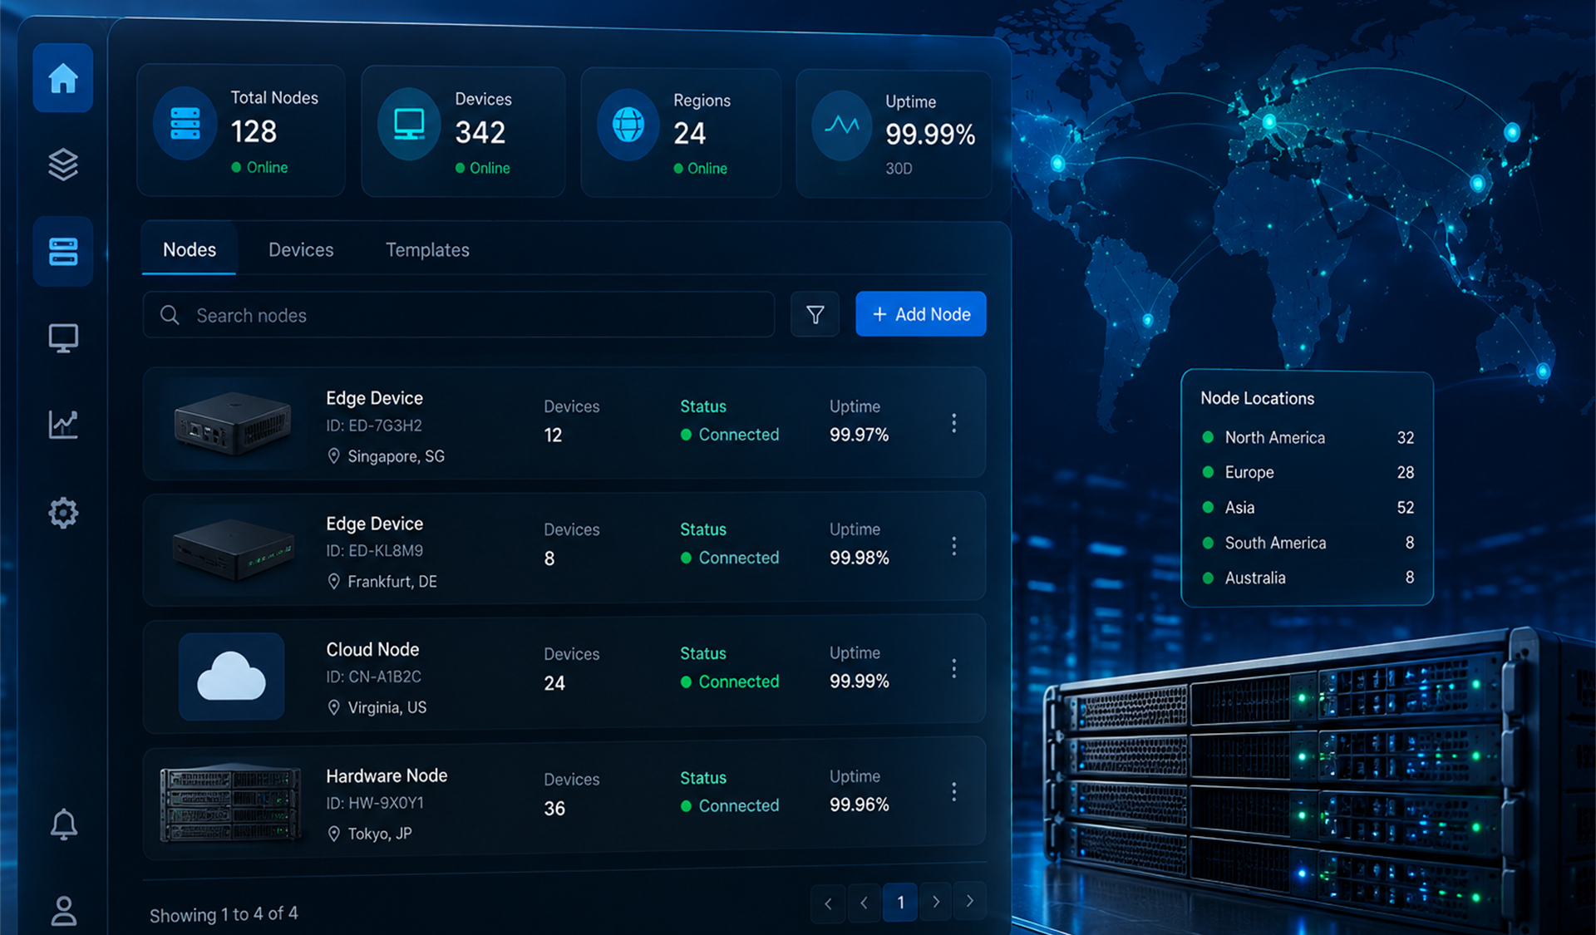
Task: Select the server nodes sidebar icon
Action: (63, 251)
